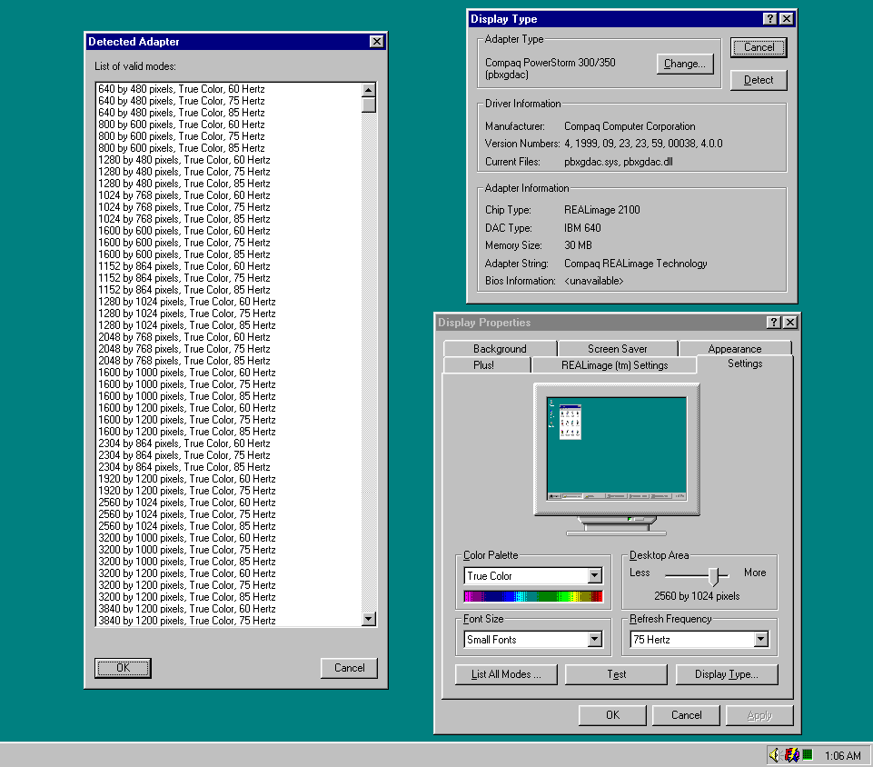Select 1024 by 768, 75 Hertz mode

click(x=184, y=207)
